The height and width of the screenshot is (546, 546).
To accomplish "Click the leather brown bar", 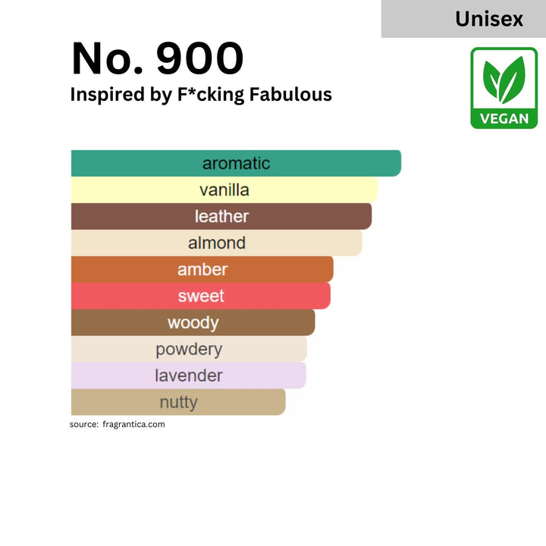I will pos(221,216).
